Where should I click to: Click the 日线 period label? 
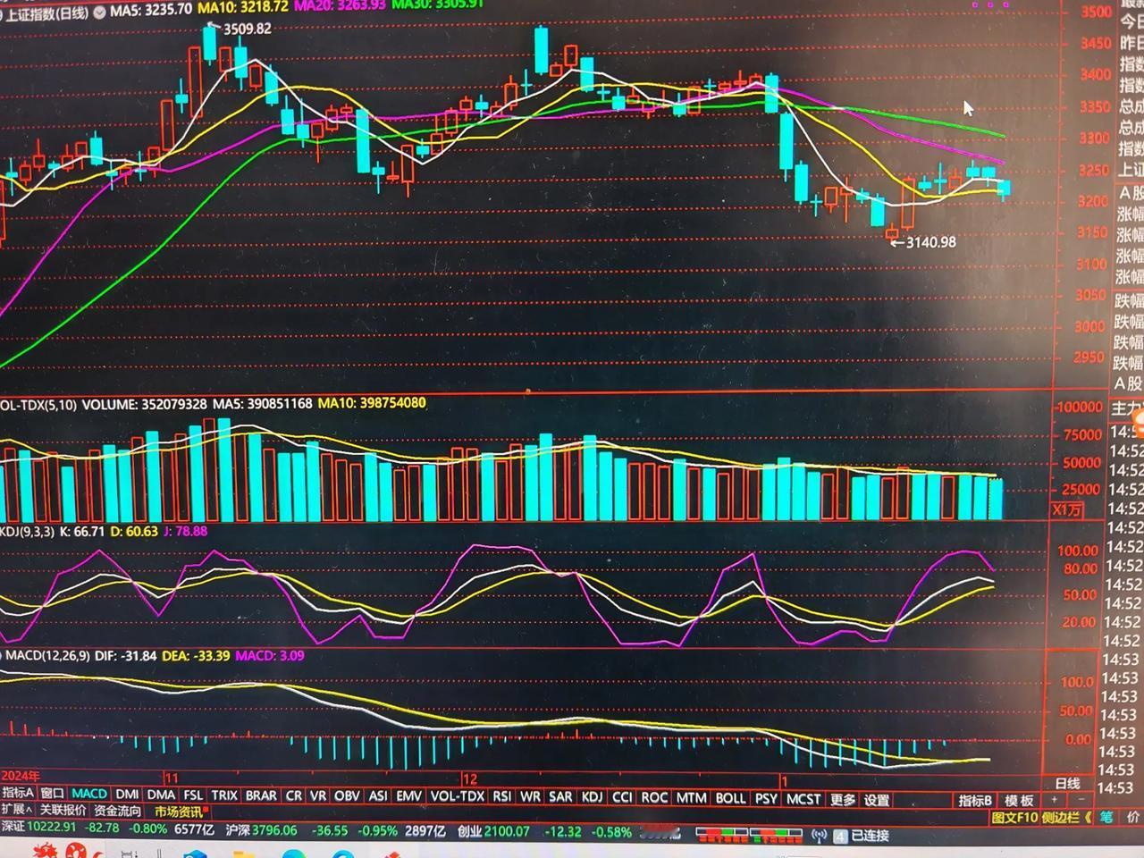(x=1067, y=784)
